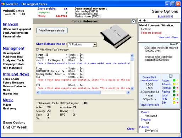182x138 pixels.
Task: Open the Music section heading
Action: tap(8, 100)
